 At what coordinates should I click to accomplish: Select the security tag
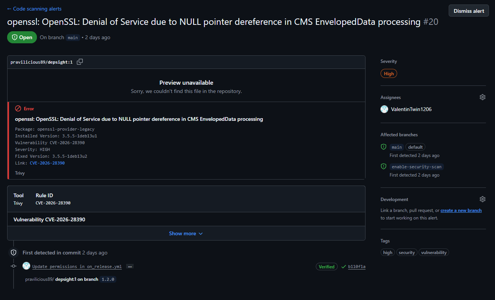pyautogui.click(x=407, y=252)
